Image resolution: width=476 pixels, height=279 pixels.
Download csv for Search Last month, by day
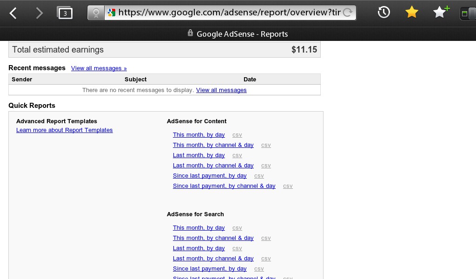coord(237,248)
